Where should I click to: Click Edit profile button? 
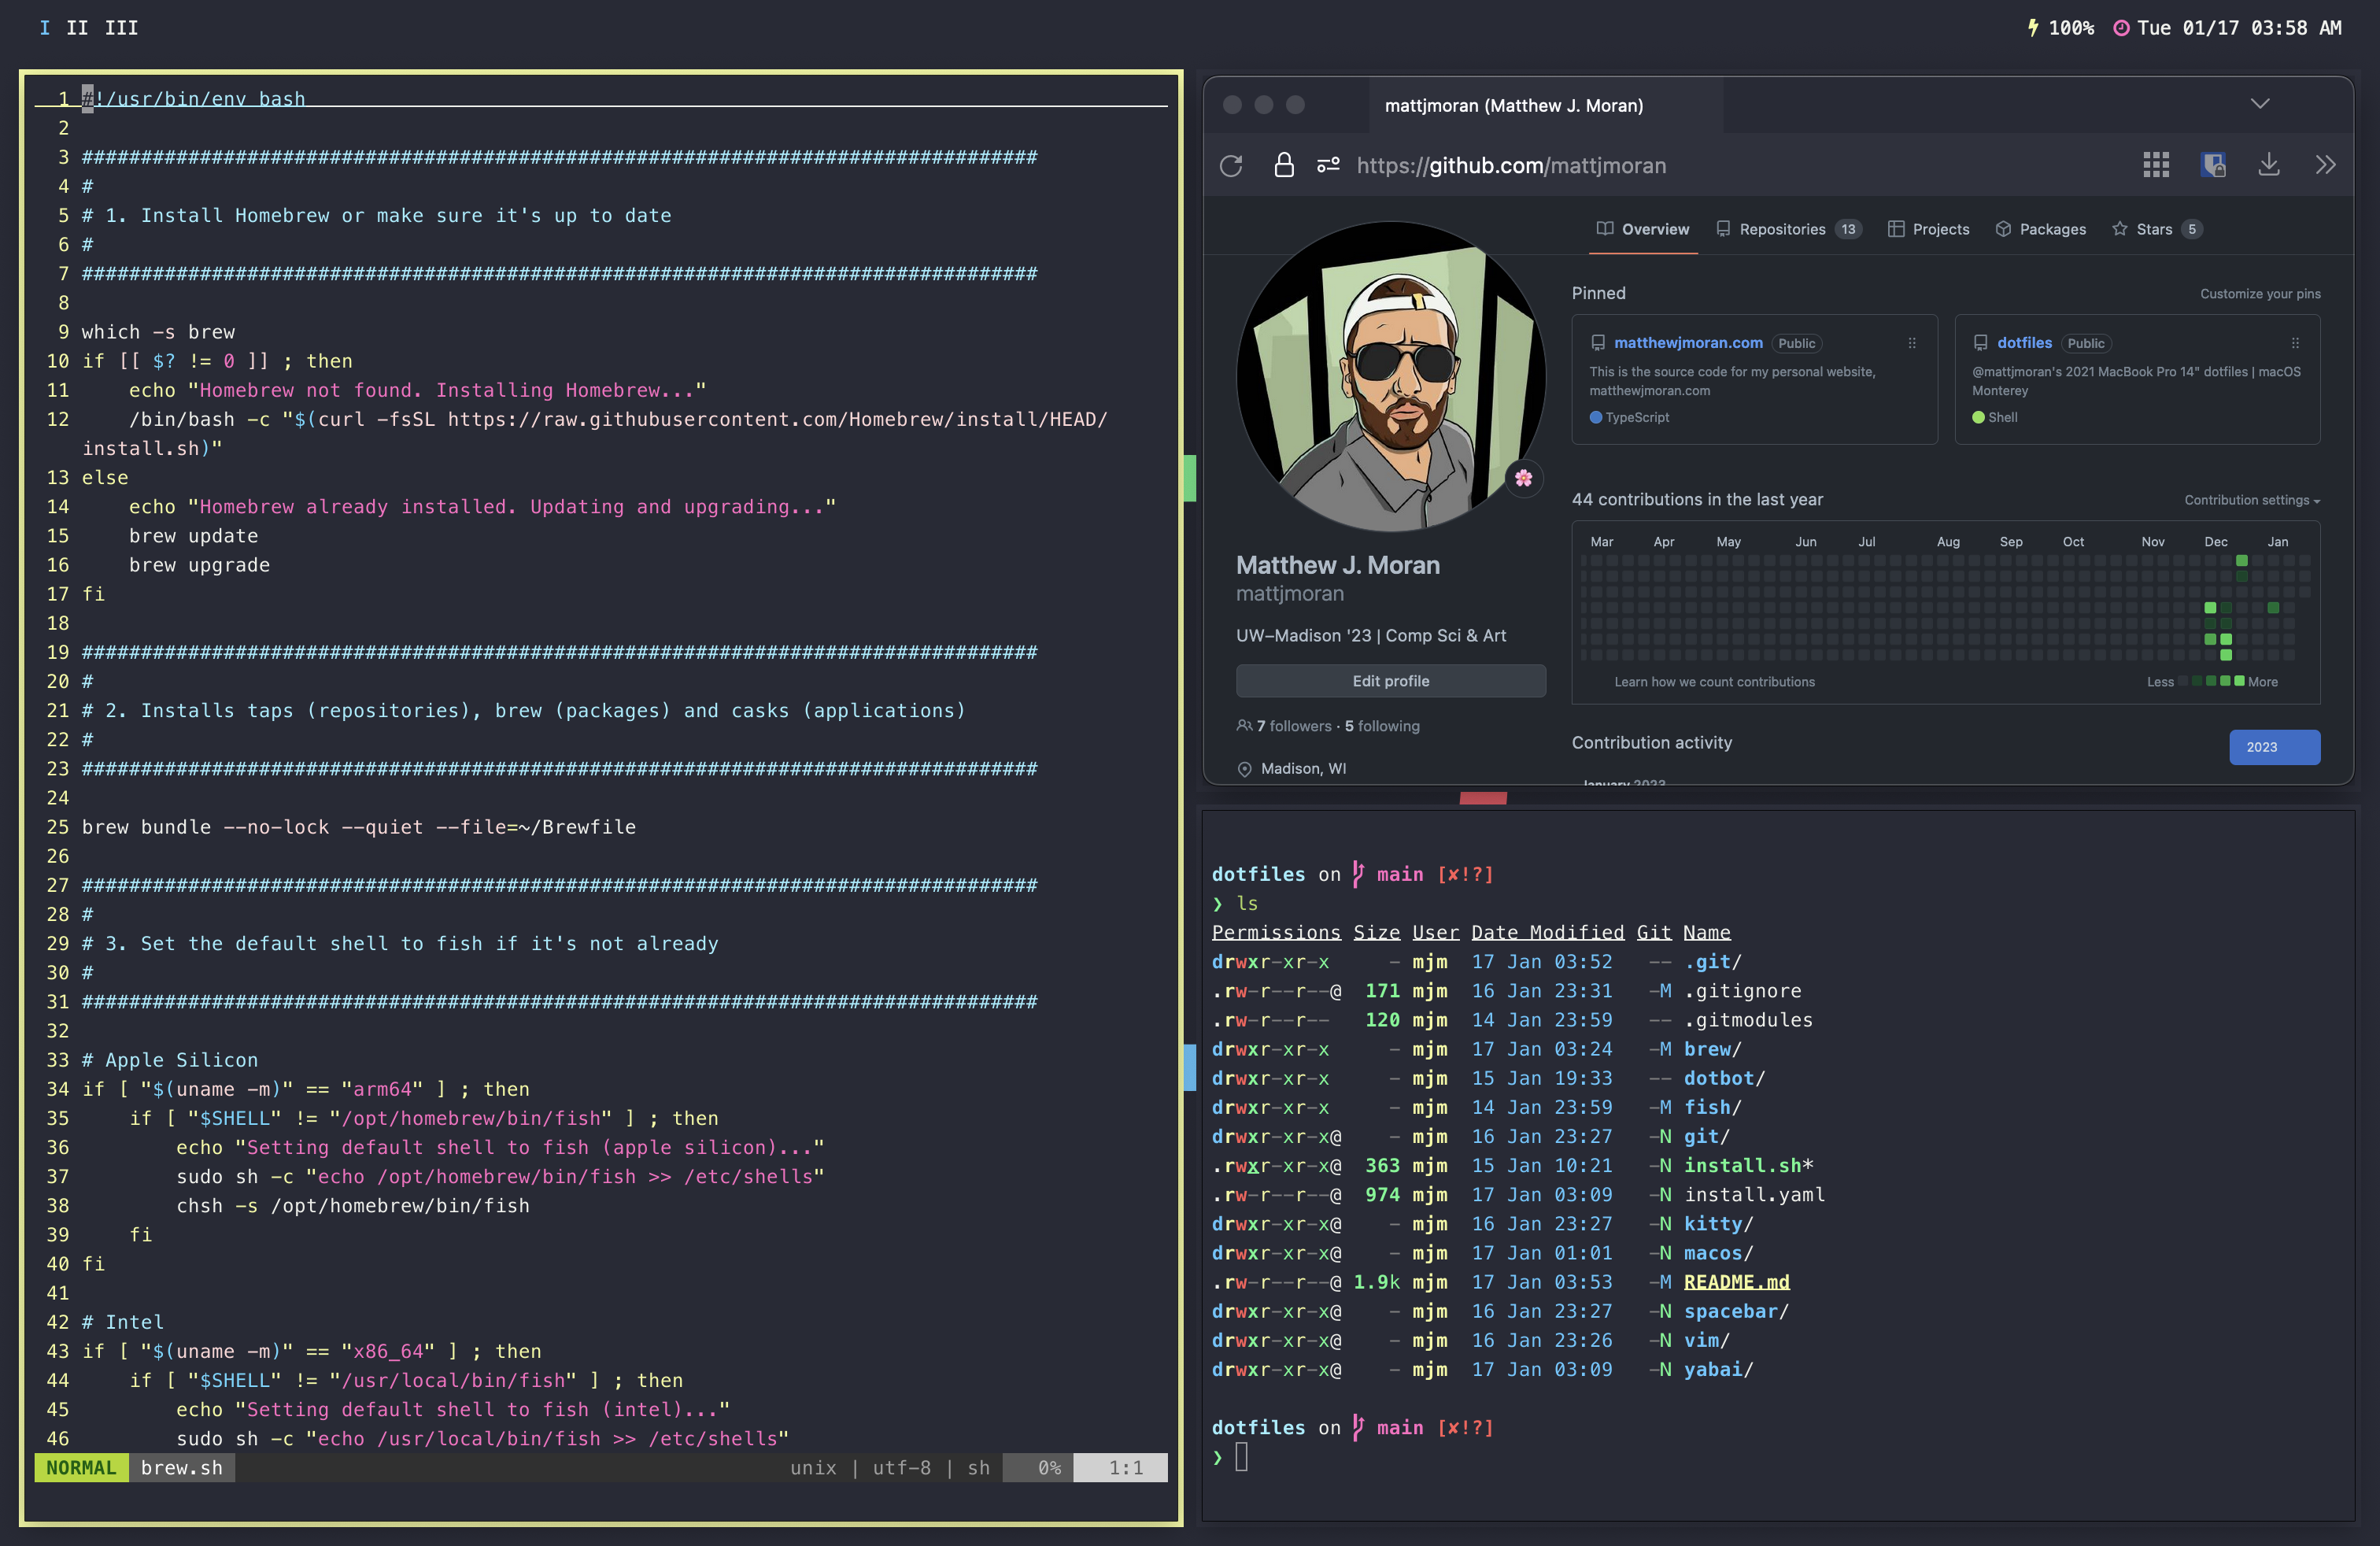coord(1391,681)
